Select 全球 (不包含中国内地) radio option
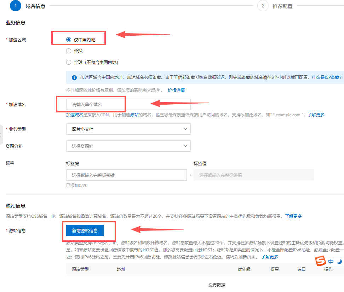 (69, 63)
